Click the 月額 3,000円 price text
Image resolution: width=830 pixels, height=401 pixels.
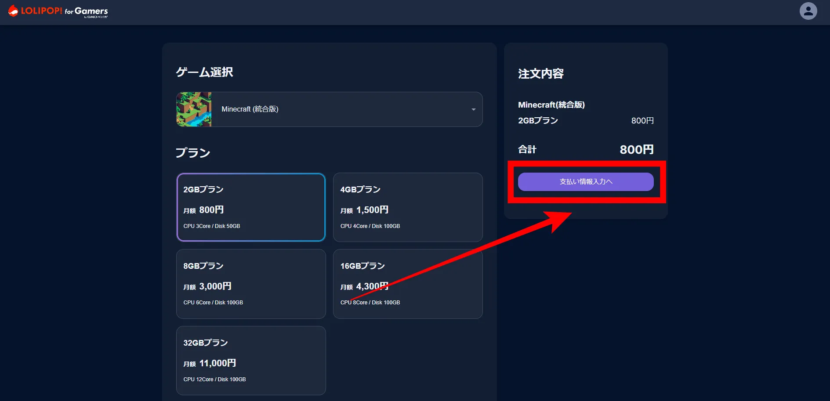click(x=207, y=286)
